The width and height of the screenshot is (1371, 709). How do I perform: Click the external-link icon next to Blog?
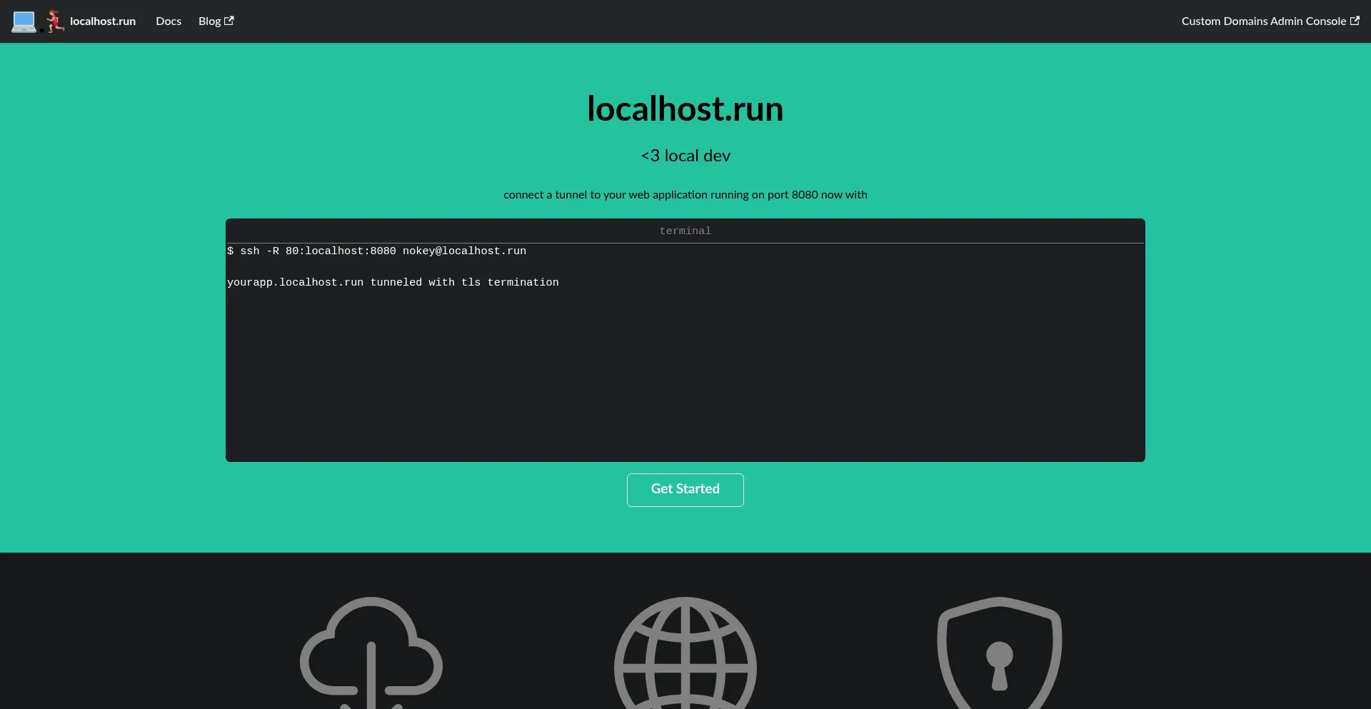[229, 21]
